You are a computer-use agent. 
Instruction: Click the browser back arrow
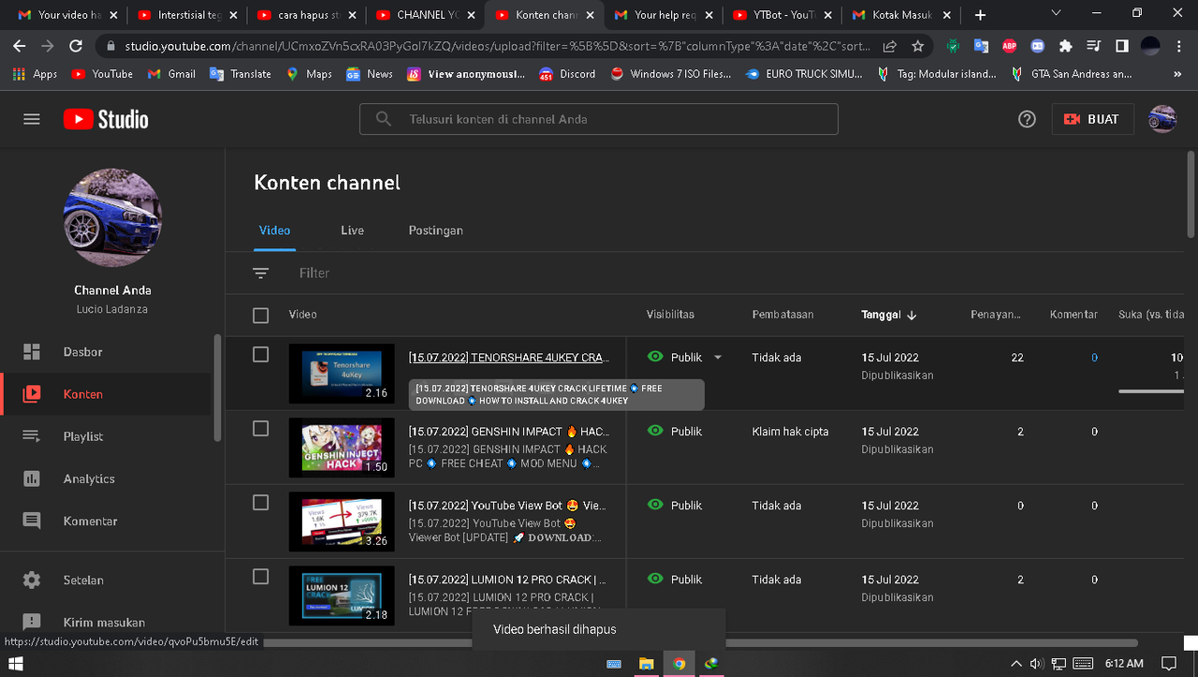point(20,46)
